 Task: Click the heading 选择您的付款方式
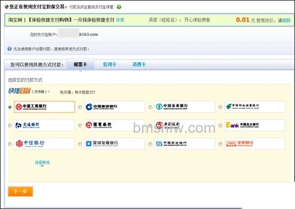tap(25, 80)
